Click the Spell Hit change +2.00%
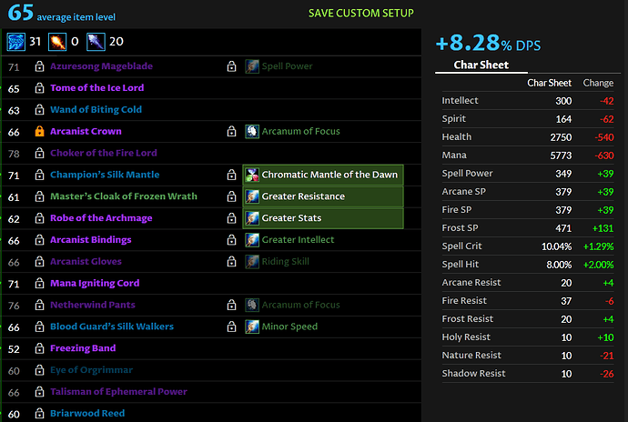 coord(598,265)
